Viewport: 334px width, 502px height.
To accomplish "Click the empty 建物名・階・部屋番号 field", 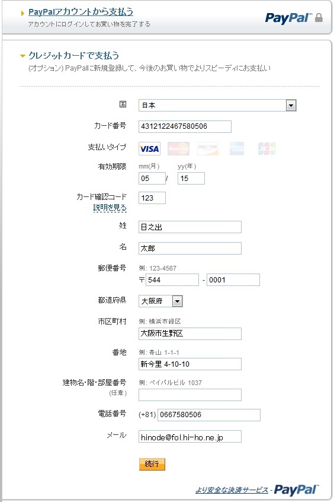I will [190, 395].
